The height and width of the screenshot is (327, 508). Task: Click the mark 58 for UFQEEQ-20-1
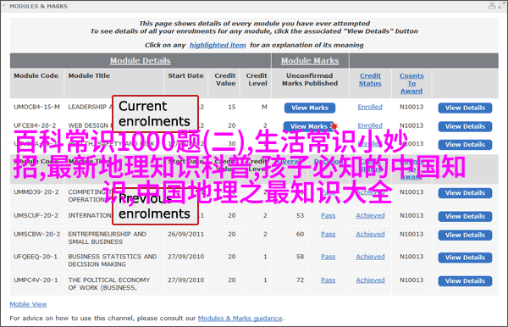[300, 257]
